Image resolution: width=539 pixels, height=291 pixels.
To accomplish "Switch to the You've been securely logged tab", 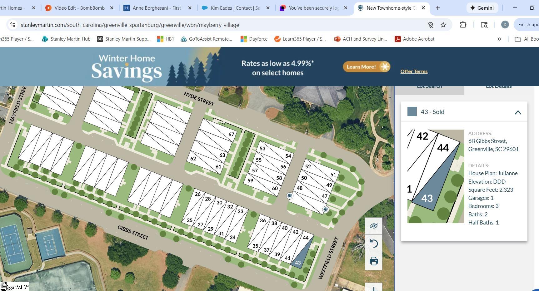I will tap(314, 8).
